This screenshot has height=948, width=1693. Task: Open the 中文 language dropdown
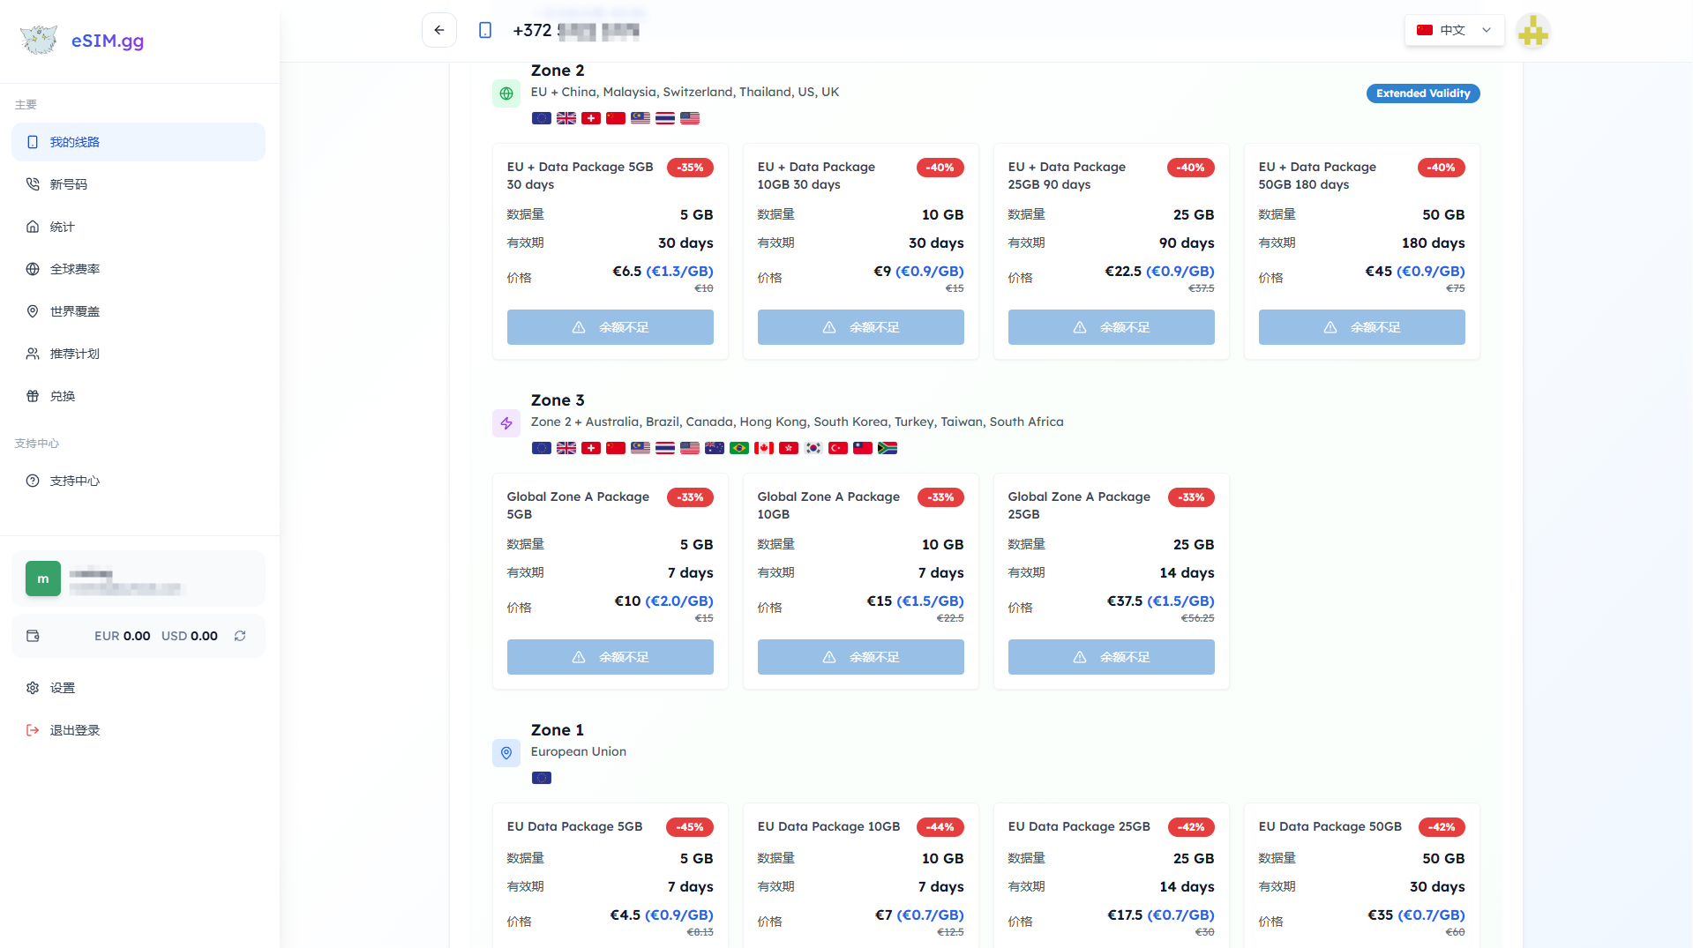tap(1454, 30)
